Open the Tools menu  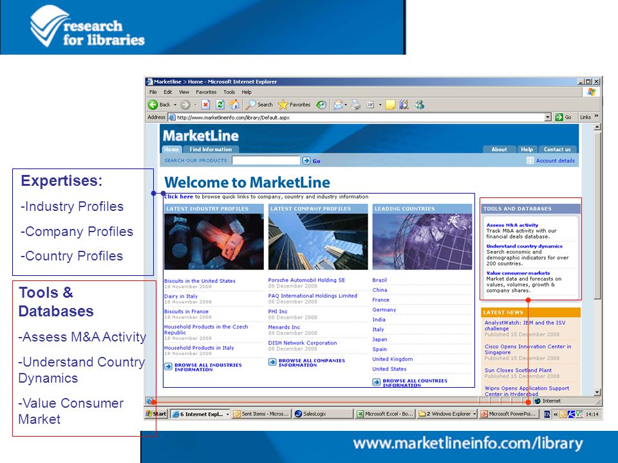[x=229, y=92]
